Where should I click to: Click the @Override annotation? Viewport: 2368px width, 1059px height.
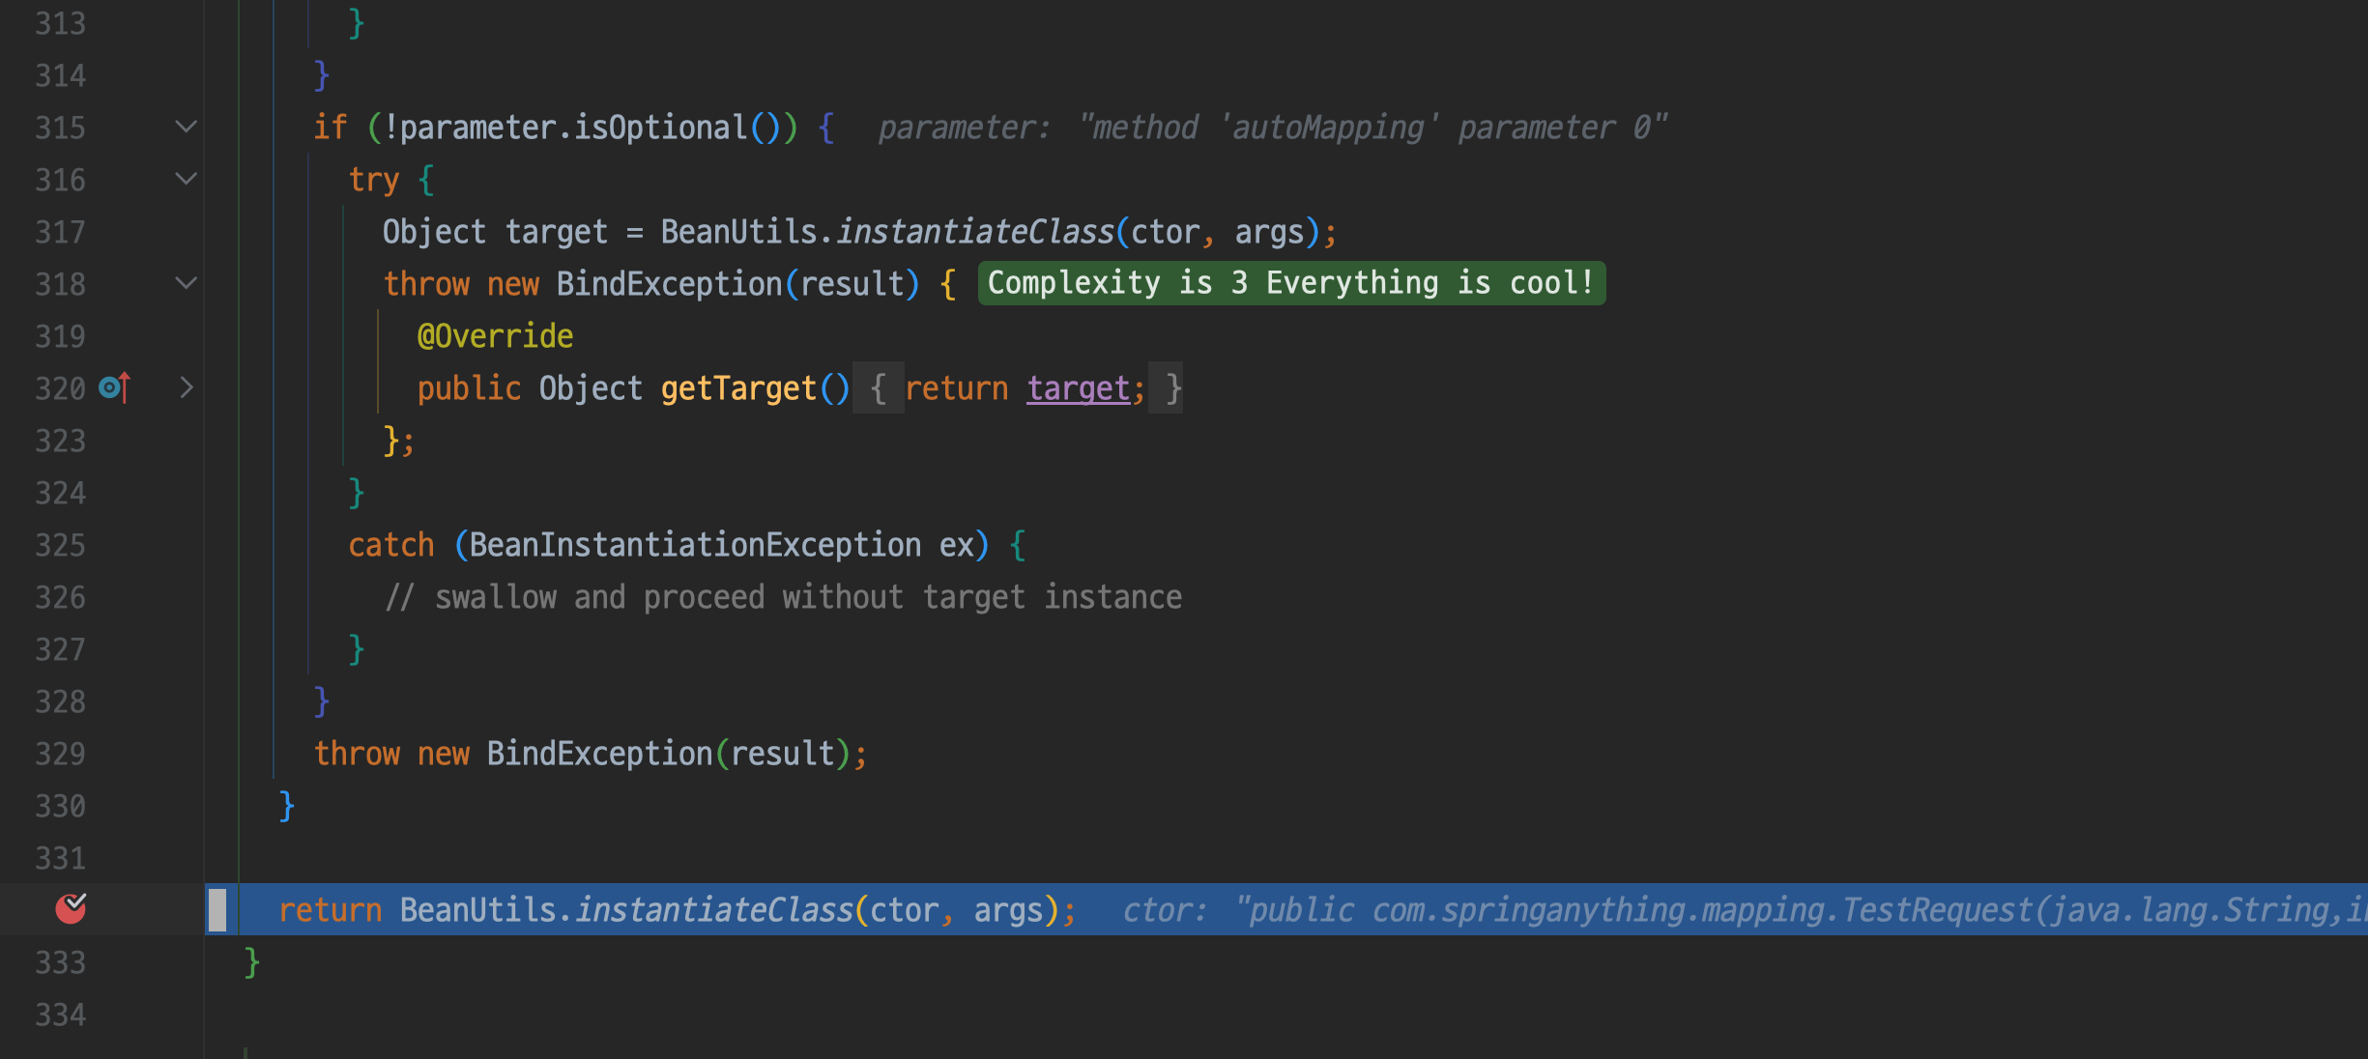(495, 336)
